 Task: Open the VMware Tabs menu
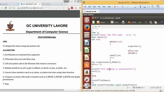coord(104,7)
